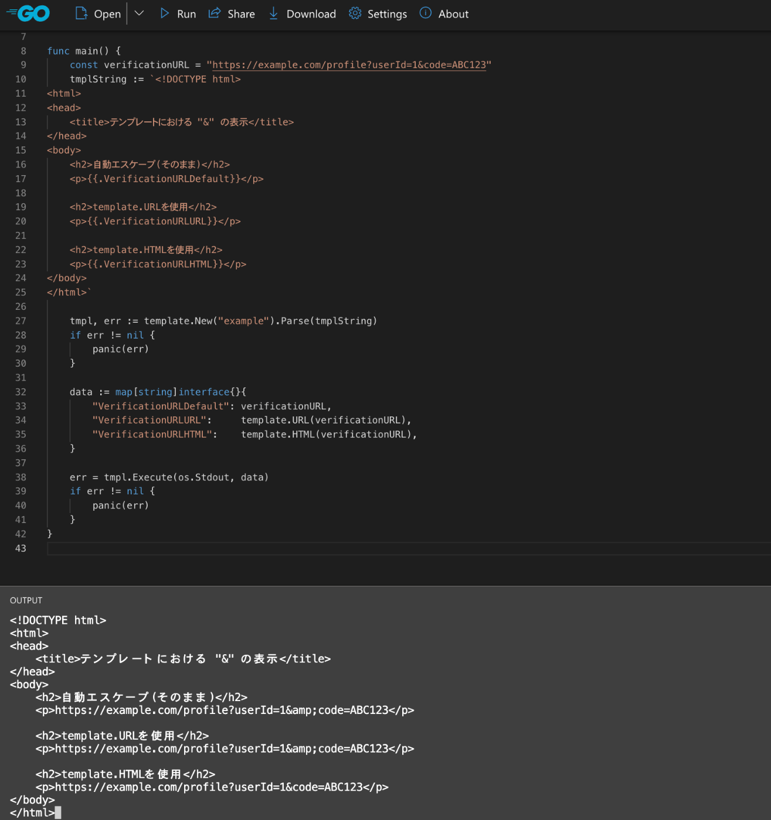Share the playground snippet

(232, 13)
